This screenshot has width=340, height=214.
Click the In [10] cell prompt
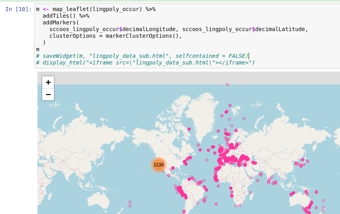pos(19,9)
